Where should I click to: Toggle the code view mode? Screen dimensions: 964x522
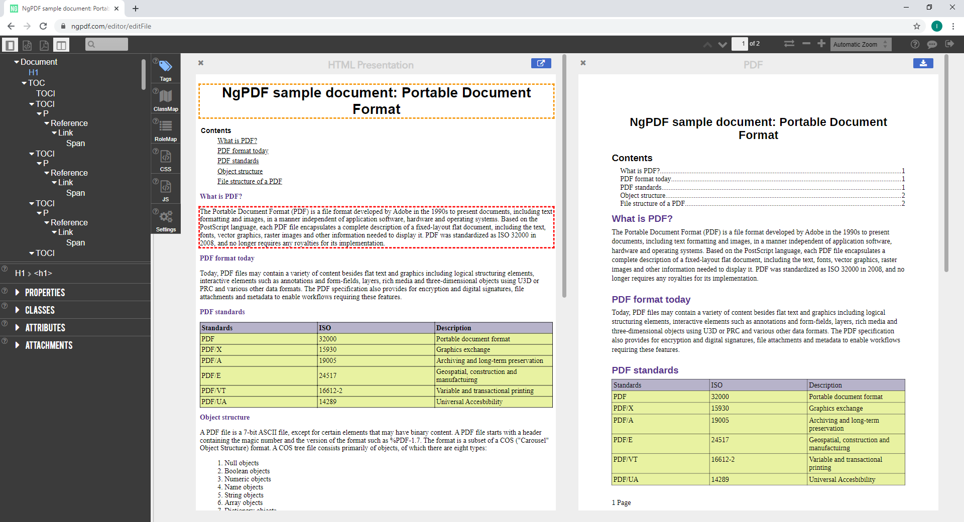[x=27, y=45]
